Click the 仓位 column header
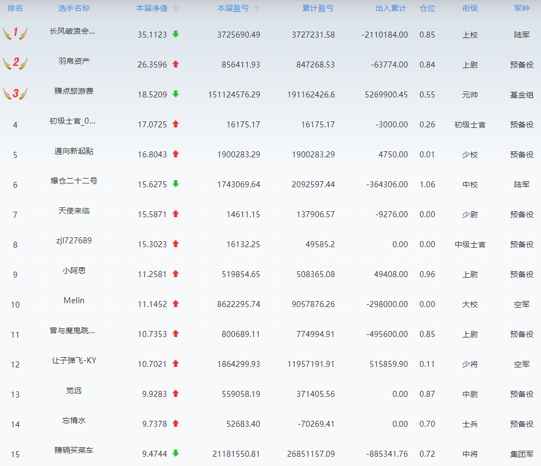 click(x=427, y=8)
